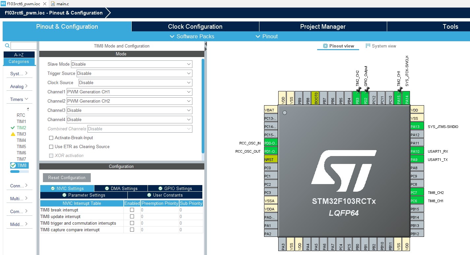Select green pin PA9 on chip
Viewport: 470px width, 255px height.
pyautogui.click(x=417, y=159)
